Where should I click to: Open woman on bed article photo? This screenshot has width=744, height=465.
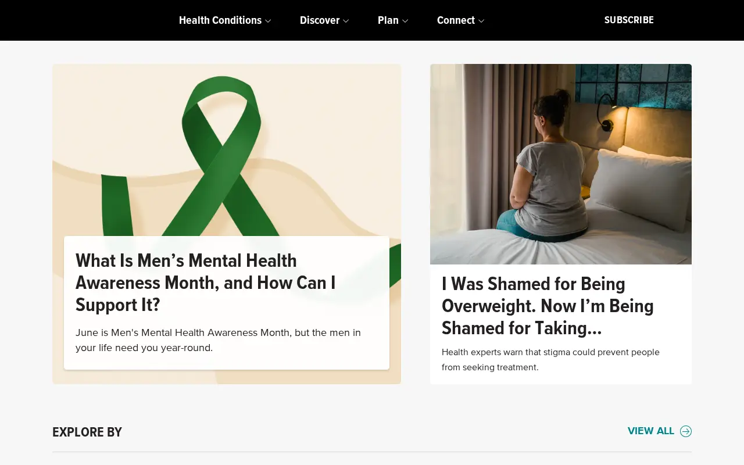click(561, 164)
